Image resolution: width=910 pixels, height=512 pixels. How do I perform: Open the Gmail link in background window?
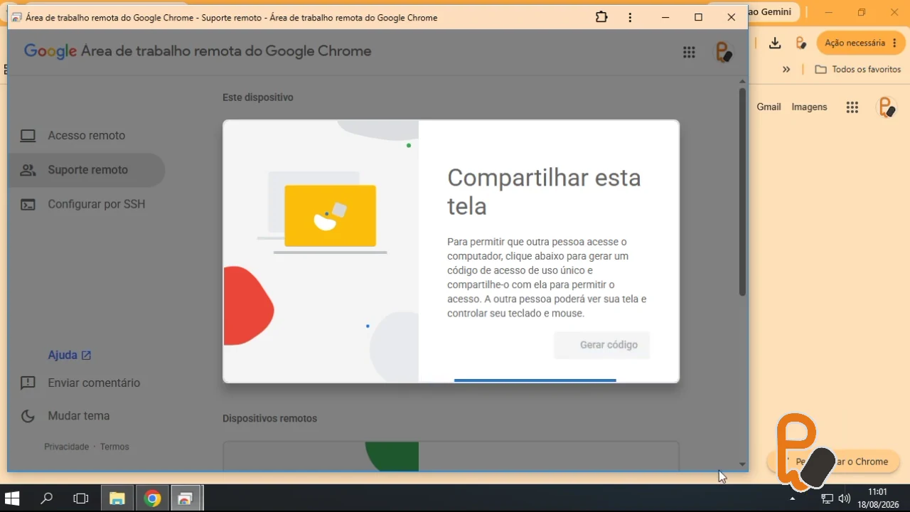click(x=769, y=107)
